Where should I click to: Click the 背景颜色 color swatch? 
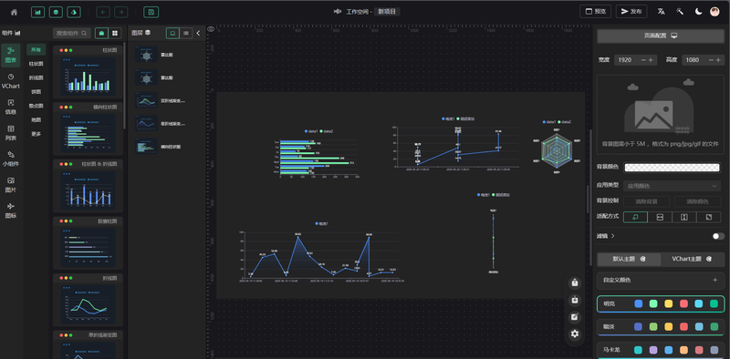coord(672,168)
